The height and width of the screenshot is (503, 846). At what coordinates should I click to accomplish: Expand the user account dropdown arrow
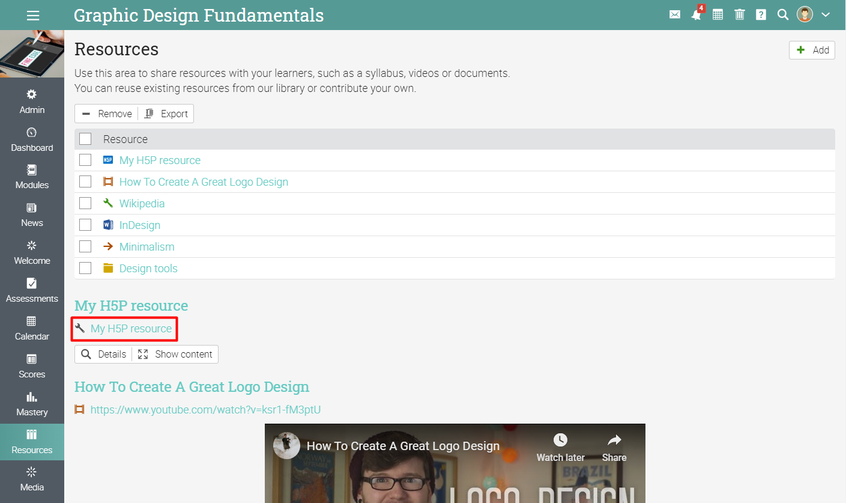(x=826, y=15)
